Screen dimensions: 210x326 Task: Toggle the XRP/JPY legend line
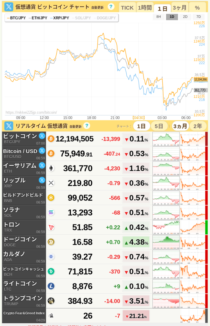(x=59, y=18)
